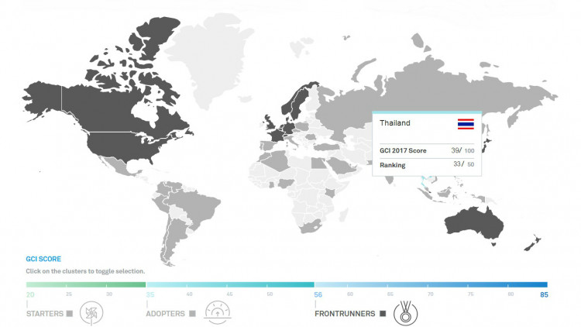Image resolution: width=581 pixels, height=327 pixels.
Task: Click the Ranking row in tooltip
Action: pyautogui.click(x=427, y=164)
